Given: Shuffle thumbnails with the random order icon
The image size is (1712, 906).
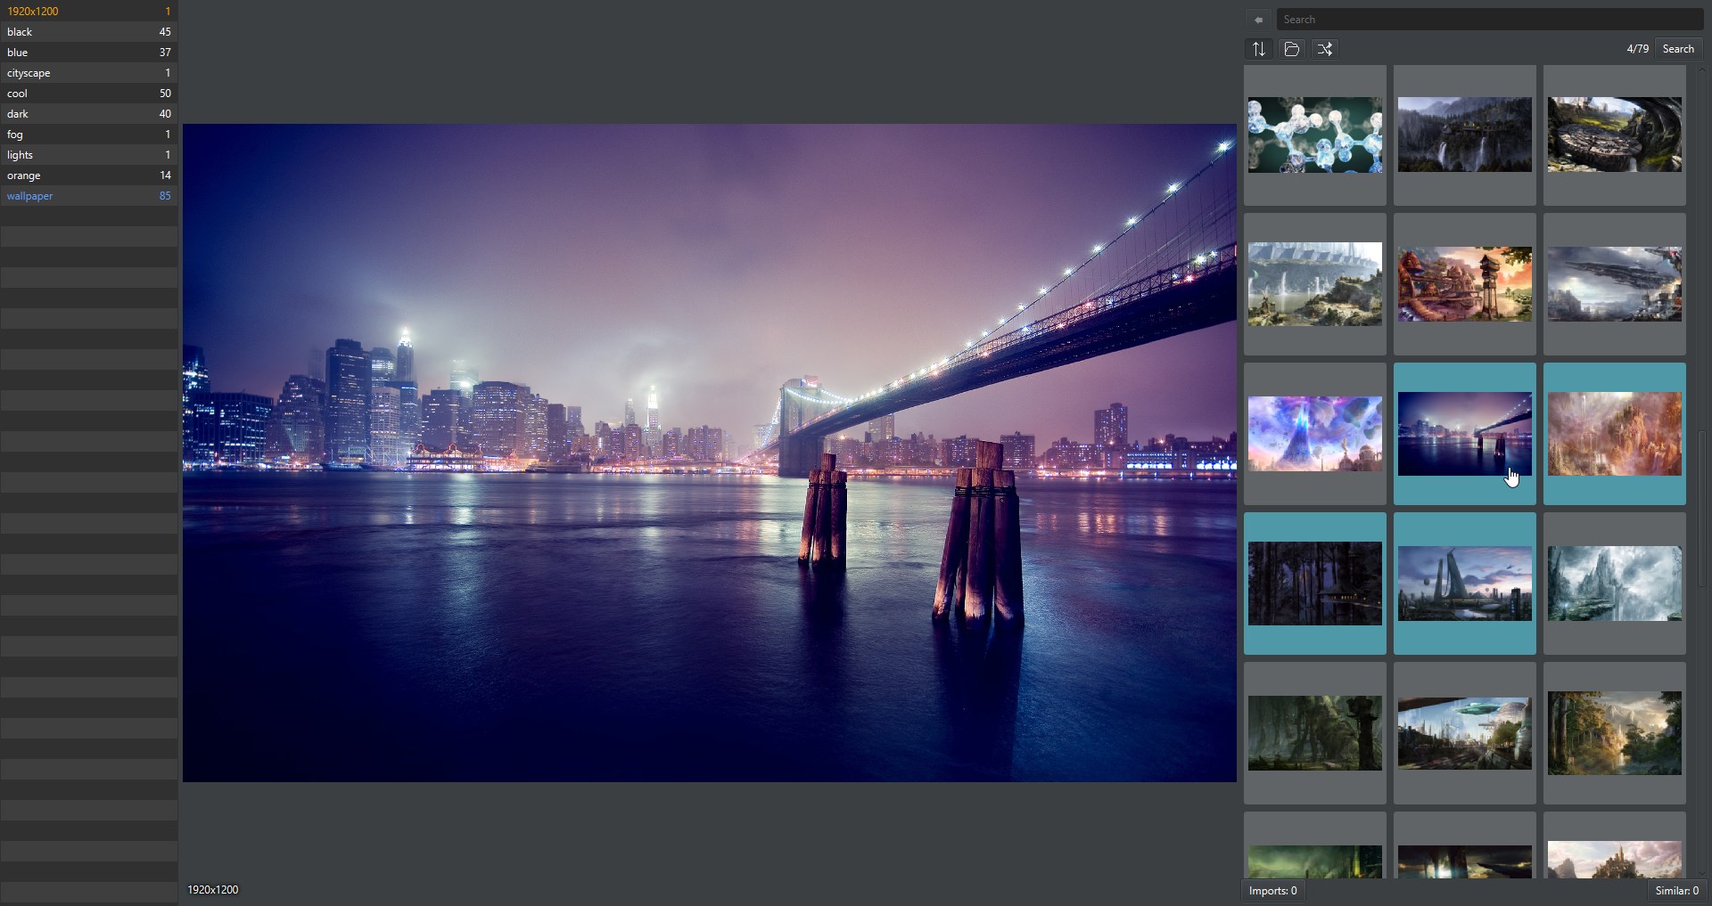Looking at the screenshot, I should (1325, 49).
